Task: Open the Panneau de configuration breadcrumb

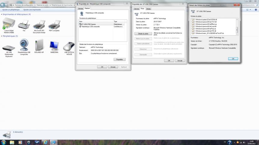Action: coord(24,5)
